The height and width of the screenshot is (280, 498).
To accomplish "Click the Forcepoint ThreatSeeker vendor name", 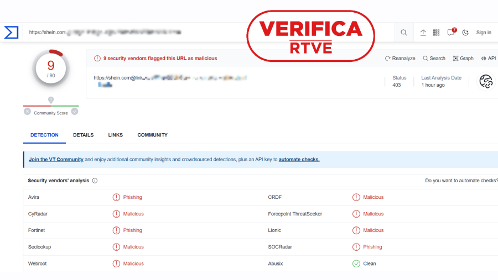I will click(295, 214).
